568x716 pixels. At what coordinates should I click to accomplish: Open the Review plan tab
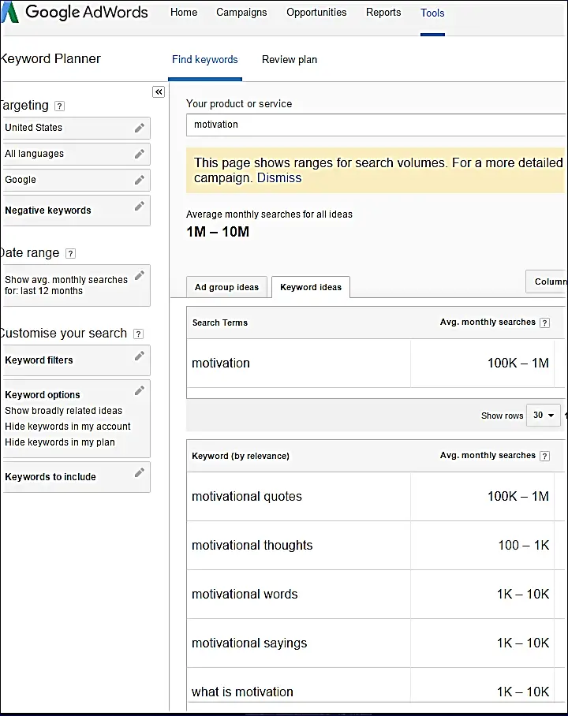[x=290, y=60]
